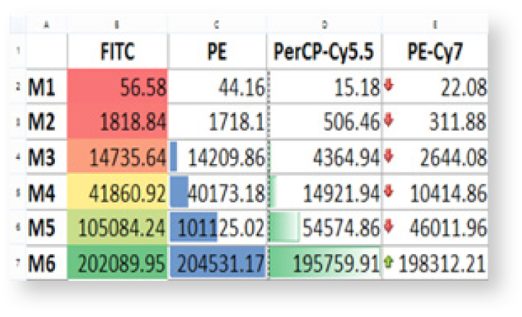Select the PE cell with 40173.18

tap(218, 193)
